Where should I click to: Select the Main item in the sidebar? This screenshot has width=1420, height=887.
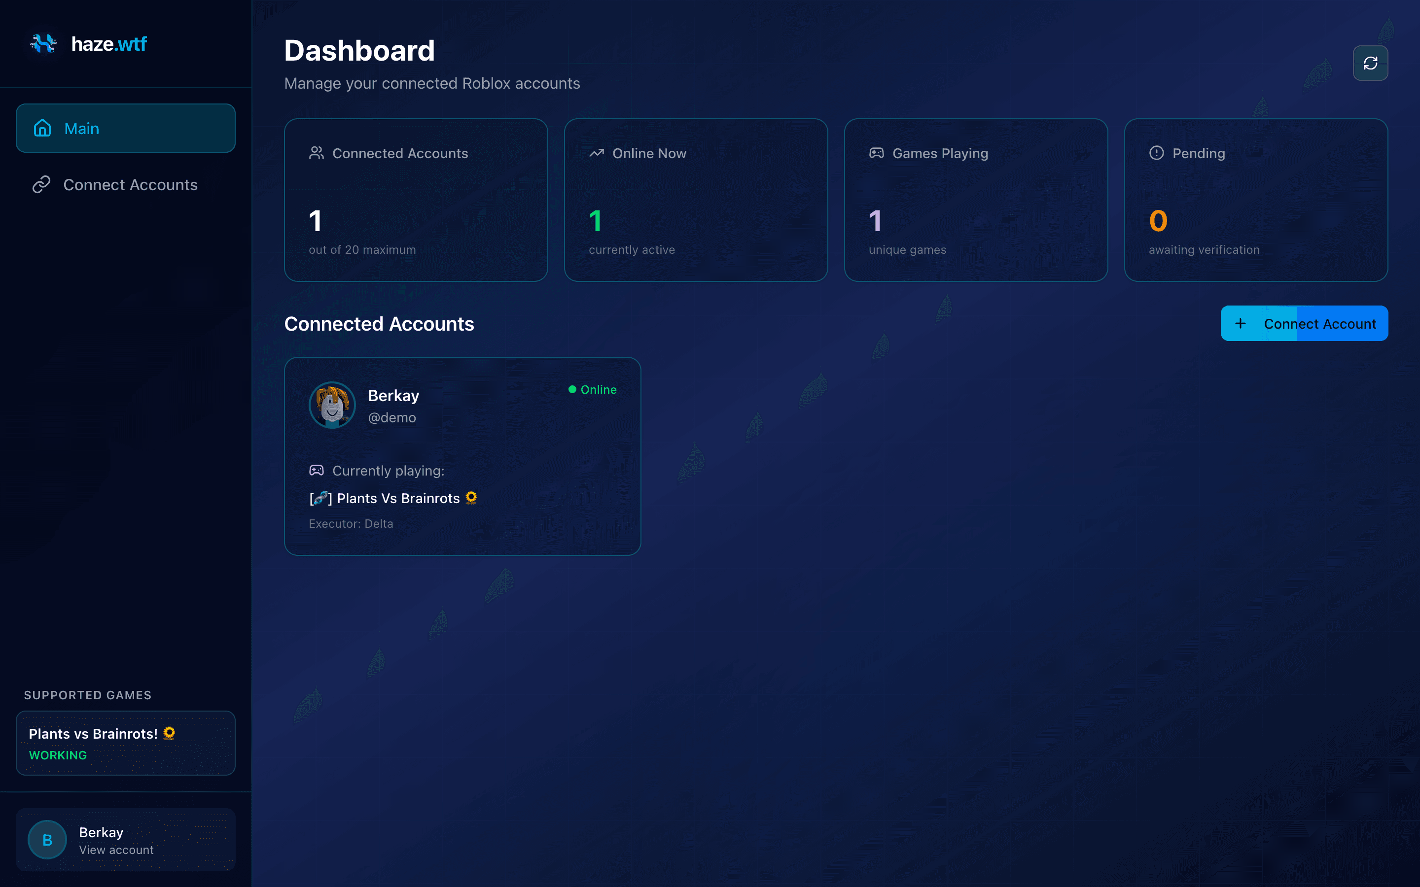[x=126, y=128]
